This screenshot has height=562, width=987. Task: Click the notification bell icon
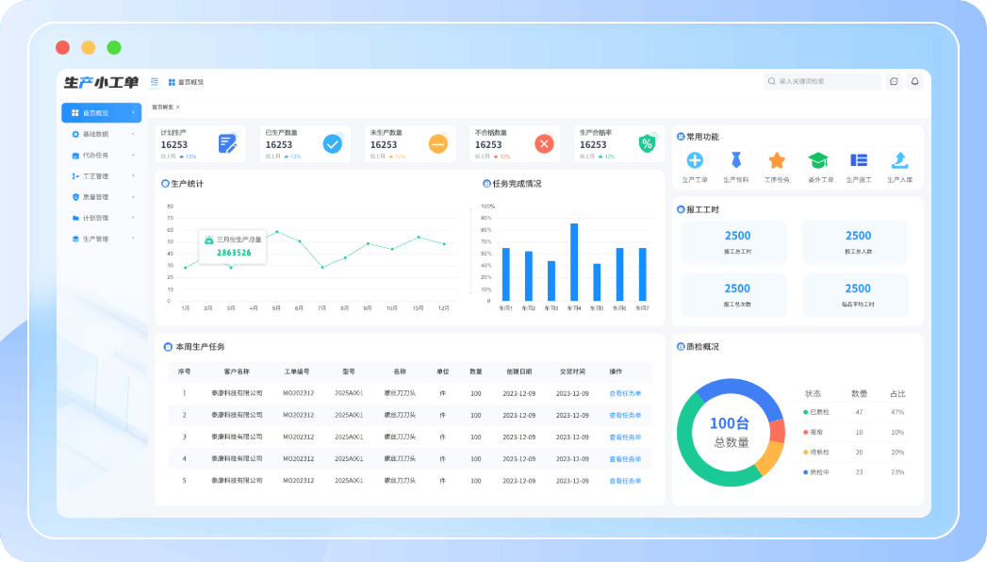[x=913, y=82]
